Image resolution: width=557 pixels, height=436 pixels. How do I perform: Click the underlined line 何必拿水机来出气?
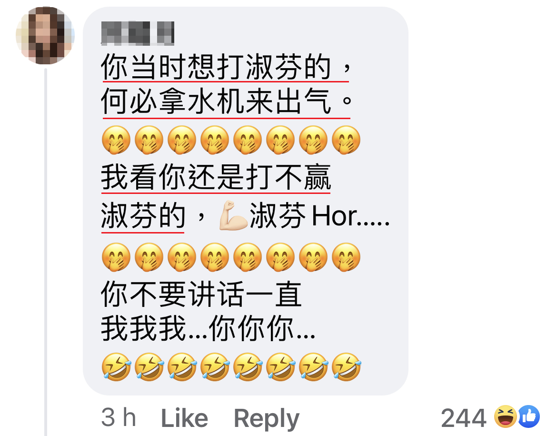click(216, 101)
